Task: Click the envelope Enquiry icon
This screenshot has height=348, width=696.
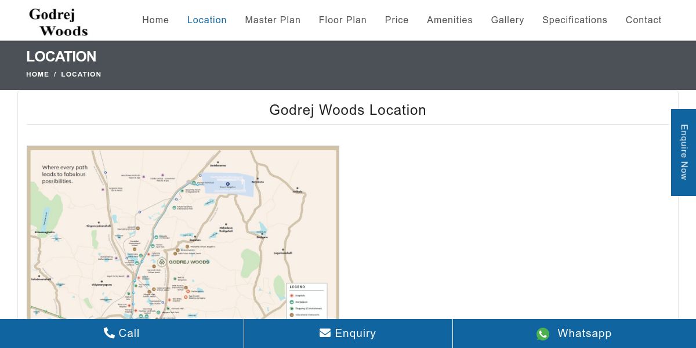Action: [x=325, y=333]
